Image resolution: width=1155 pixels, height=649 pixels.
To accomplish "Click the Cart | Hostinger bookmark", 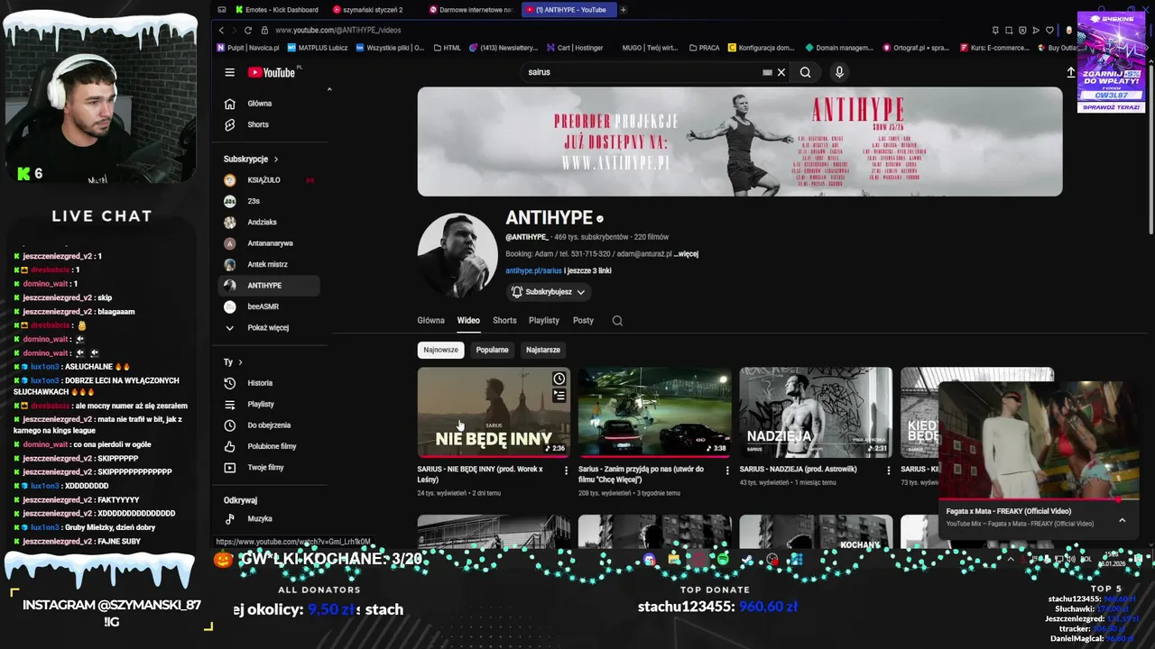I will (574, 48).
